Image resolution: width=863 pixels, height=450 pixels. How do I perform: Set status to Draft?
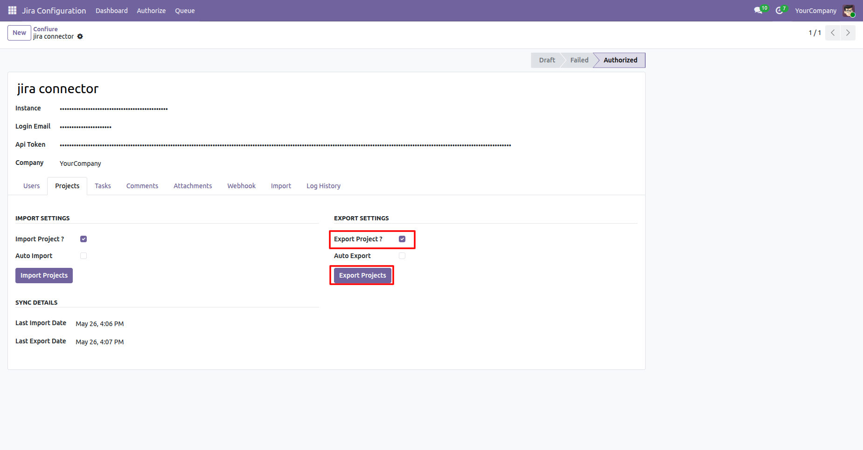[547, 60]
